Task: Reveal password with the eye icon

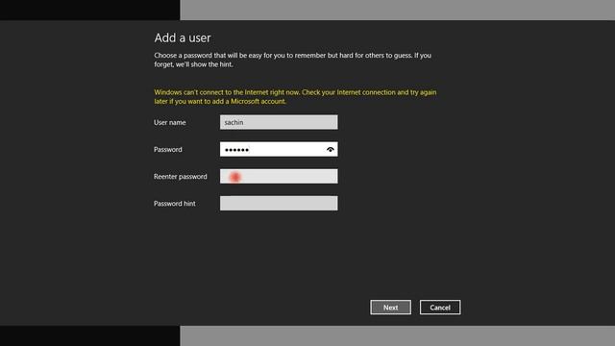Action: 331,150
